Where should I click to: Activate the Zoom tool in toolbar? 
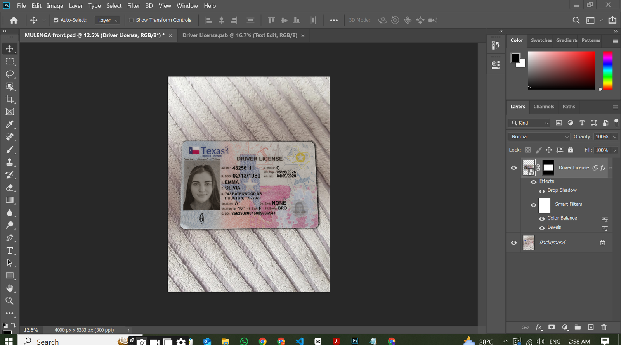pos(10,301)
